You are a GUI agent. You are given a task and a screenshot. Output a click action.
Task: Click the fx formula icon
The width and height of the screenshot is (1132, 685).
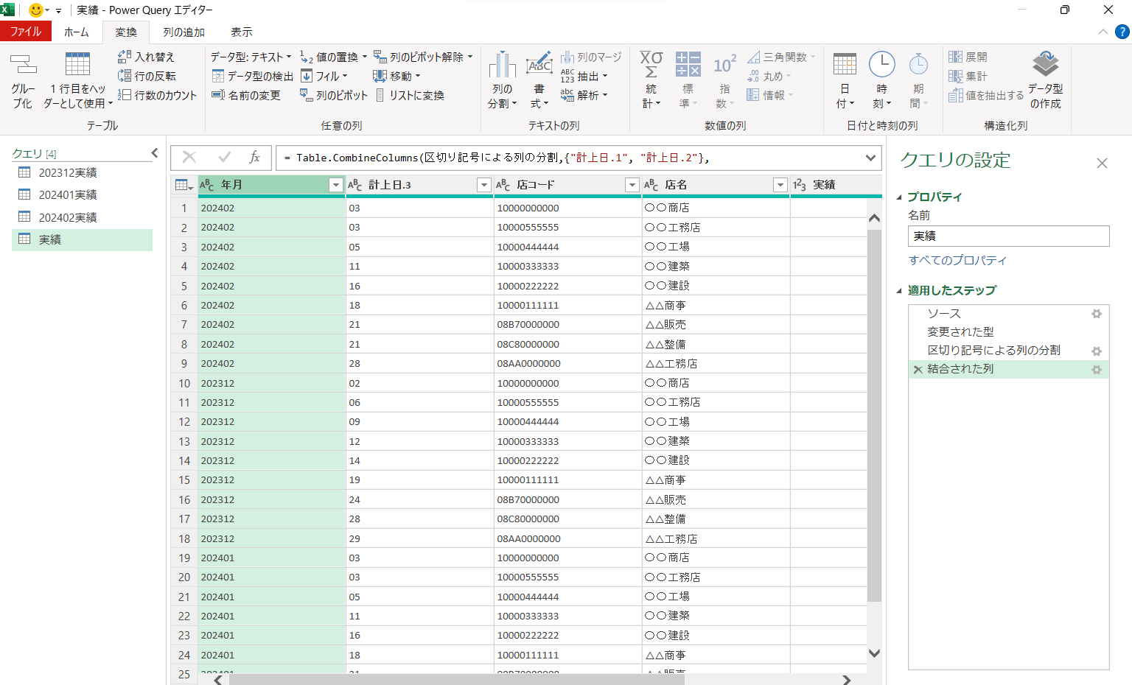(255, 157)
